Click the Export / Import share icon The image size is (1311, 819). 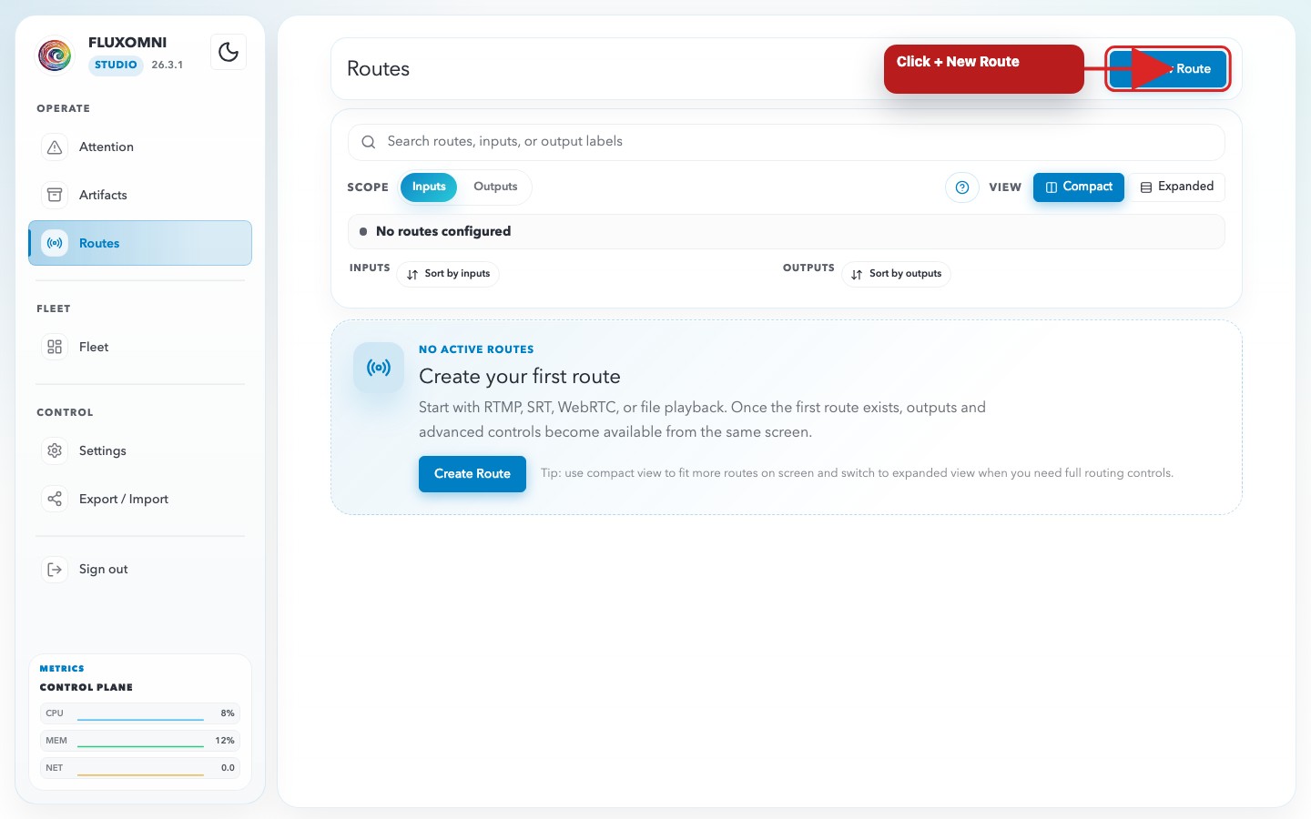pyautogui.click(x=55, y=499)
